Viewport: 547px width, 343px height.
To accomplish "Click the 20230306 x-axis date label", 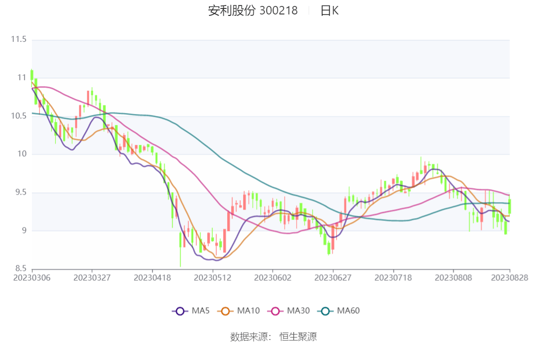I will 32,278.
